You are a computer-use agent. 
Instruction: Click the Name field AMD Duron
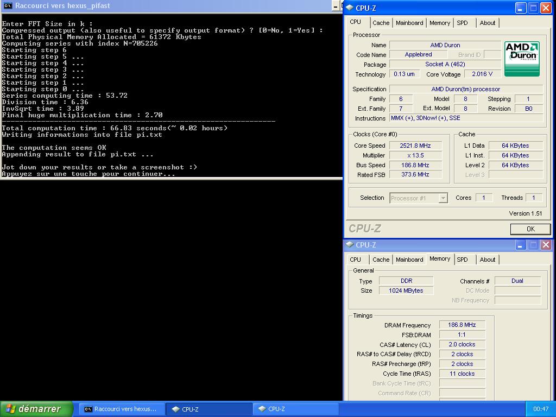(x=445, y=45)
